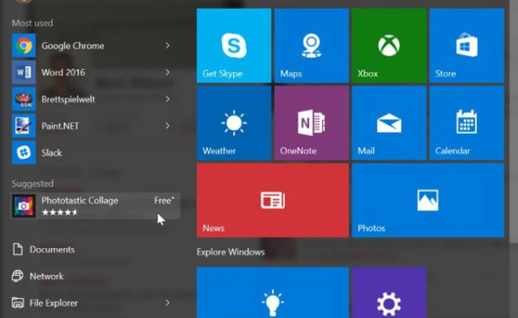Click the star rating under Phototastic Collage
The image size is (518, 318).
pyautogui.click(x=59, y=212)
